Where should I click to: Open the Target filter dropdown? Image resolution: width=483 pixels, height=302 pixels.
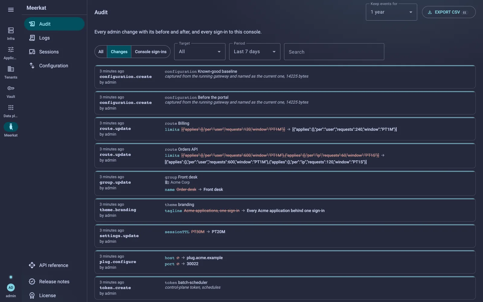point(200,52)
